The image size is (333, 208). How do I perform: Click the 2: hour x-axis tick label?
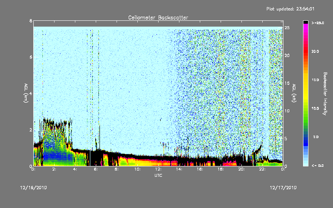(x=55, y=169)
